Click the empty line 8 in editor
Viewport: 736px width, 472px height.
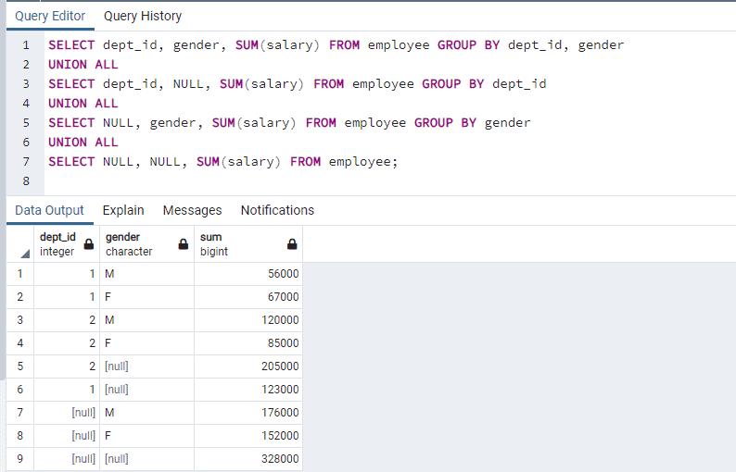click(278, 181)
